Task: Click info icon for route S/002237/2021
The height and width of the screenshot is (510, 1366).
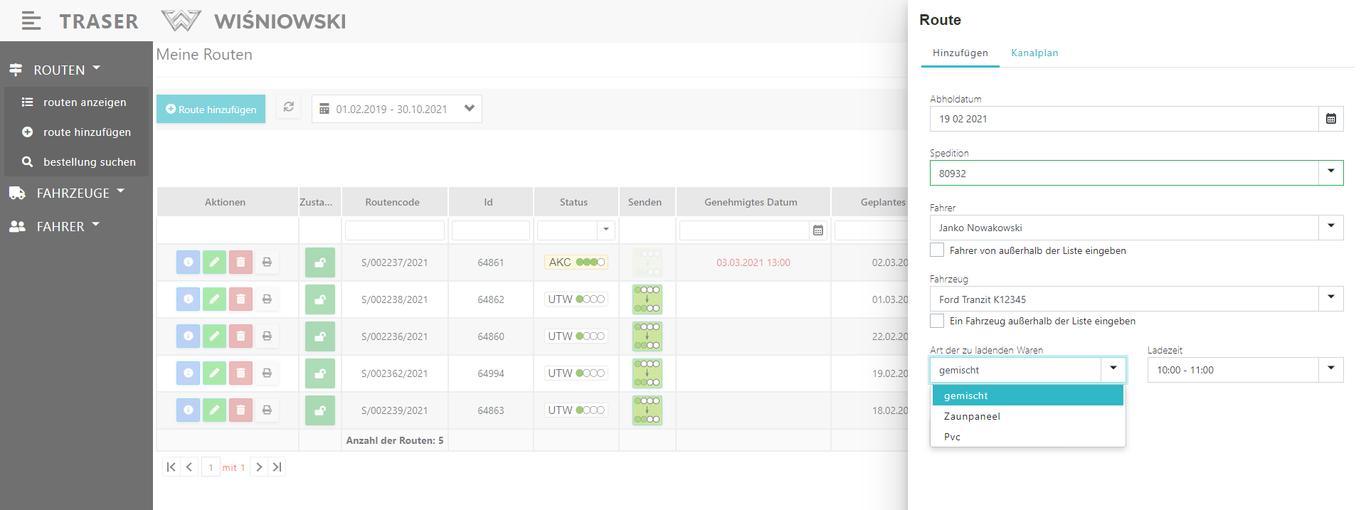Action: coord(188,262)
